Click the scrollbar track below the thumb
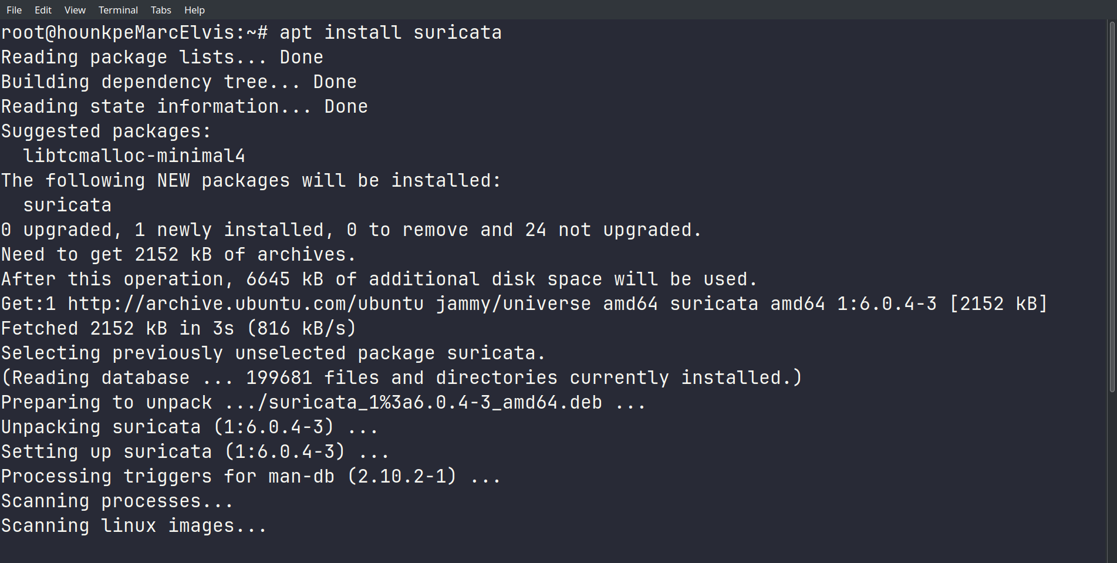The width and height of the screenshot is (1117, 563). click(1111, 476)
